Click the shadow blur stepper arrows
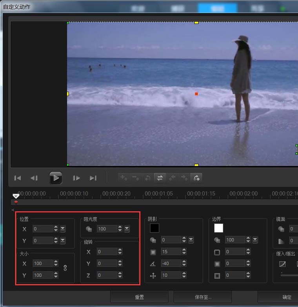The image size is (298, 307). click(184, 251)
